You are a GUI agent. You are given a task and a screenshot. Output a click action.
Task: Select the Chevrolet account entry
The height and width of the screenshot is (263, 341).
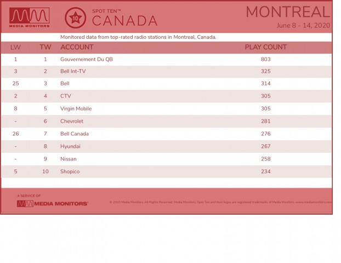point(72,121)
